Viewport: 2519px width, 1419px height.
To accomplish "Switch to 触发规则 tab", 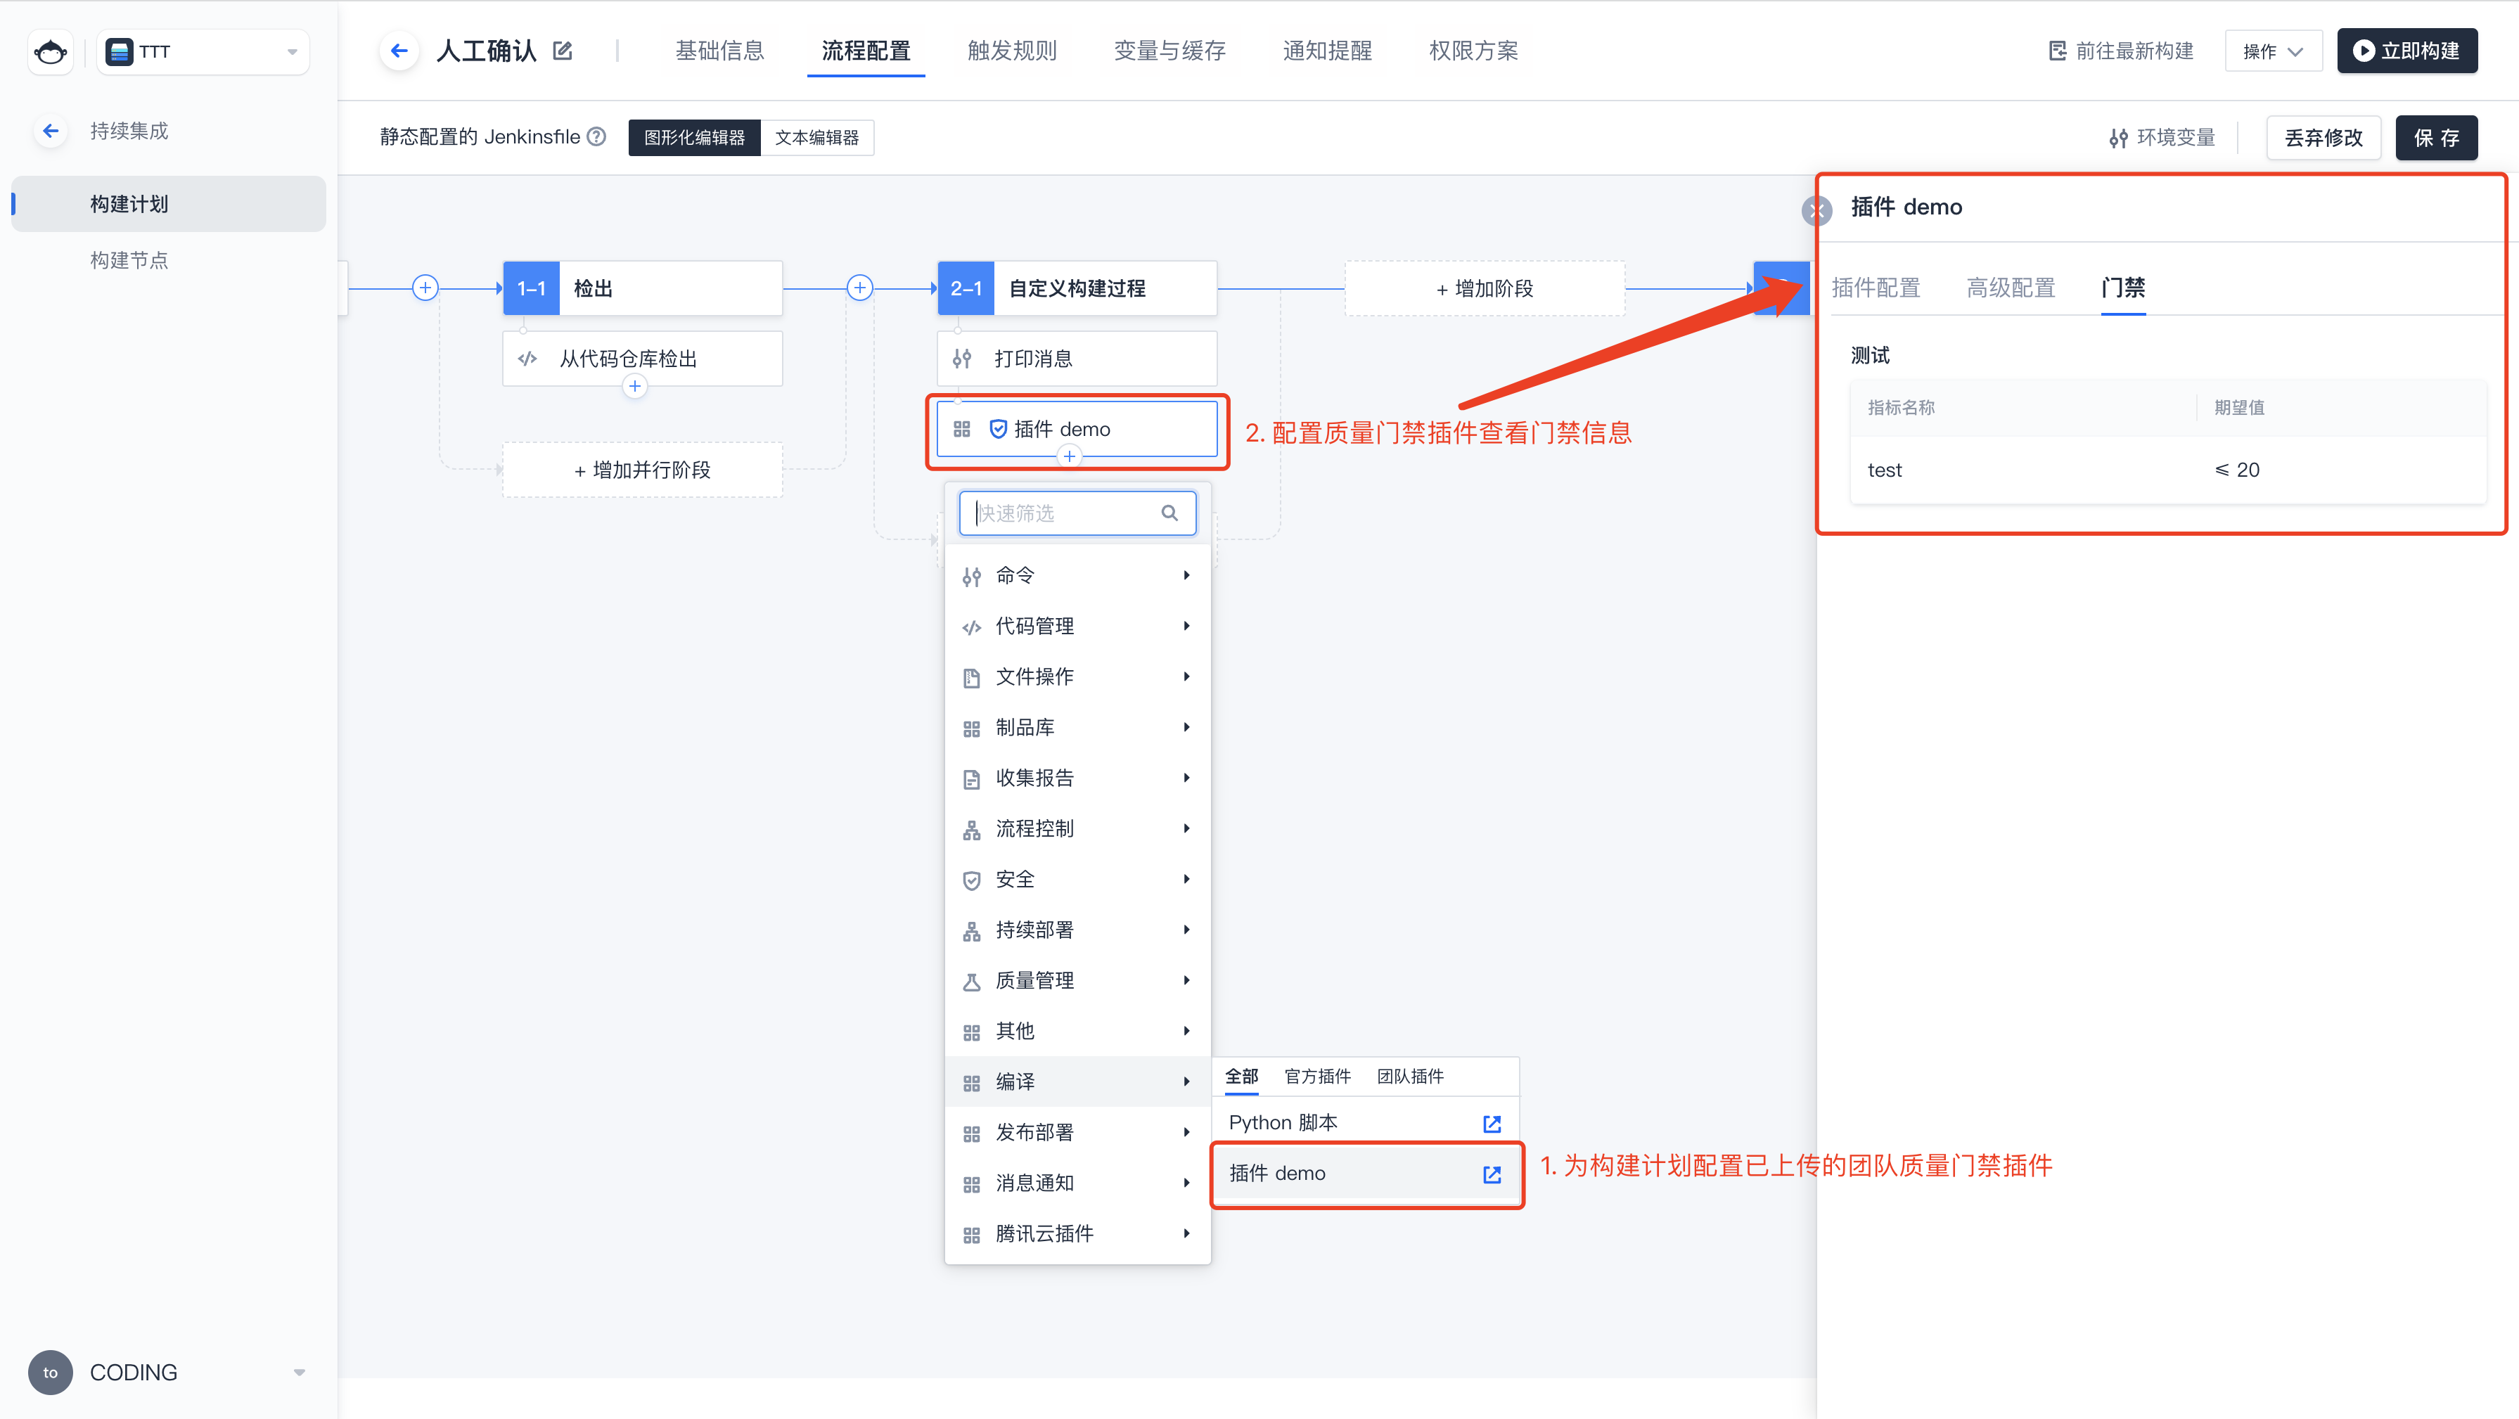I will click(x=1012, y=51).
